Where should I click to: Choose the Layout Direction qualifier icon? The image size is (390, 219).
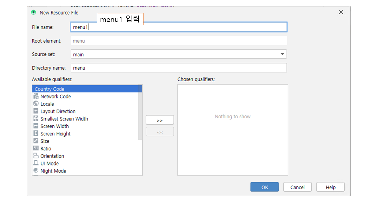pos(36,111)
